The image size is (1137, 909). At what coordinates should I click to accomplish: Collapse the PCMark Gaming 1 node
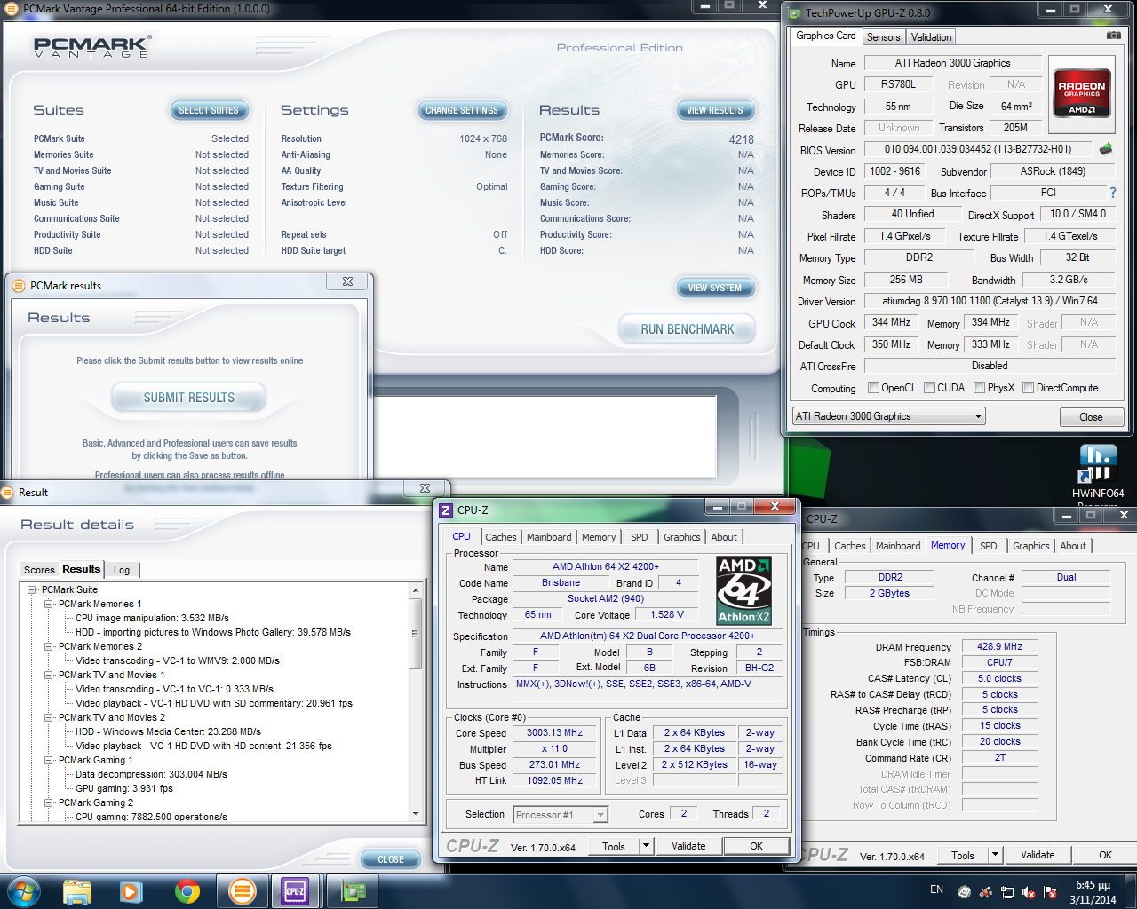pos(49,760)
